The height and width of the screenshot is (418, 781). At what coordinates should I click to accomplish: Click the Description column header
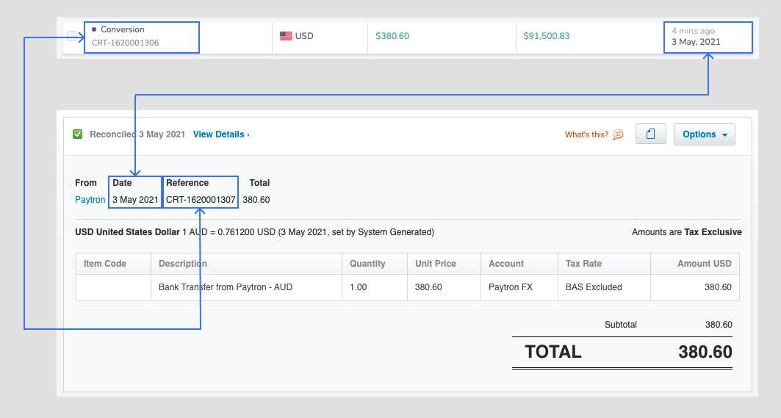coord(183,264)
